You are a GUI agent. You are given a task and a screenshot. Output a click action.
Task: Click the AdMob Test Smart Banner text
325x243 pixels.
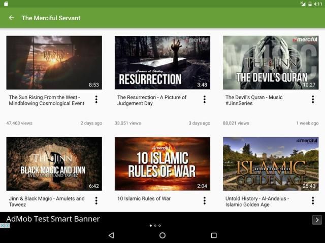coord(53,219)
